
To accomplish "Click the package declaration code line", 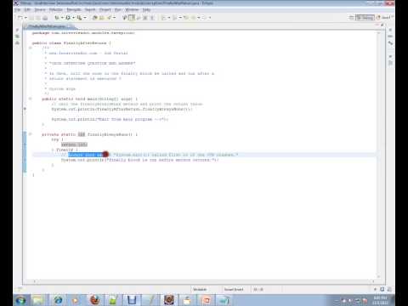I will (x=83, y=33).
